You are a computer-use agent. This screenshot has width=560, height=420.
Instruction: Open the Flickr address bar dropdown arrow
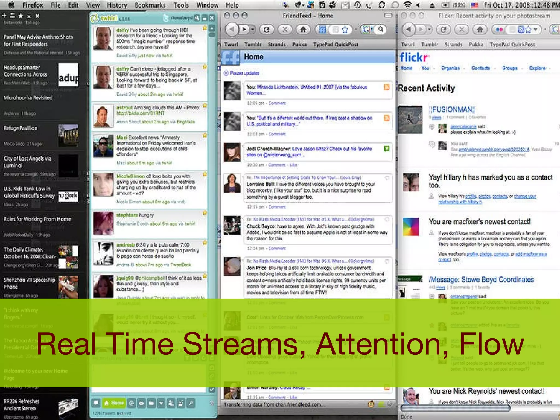point(535,30)
